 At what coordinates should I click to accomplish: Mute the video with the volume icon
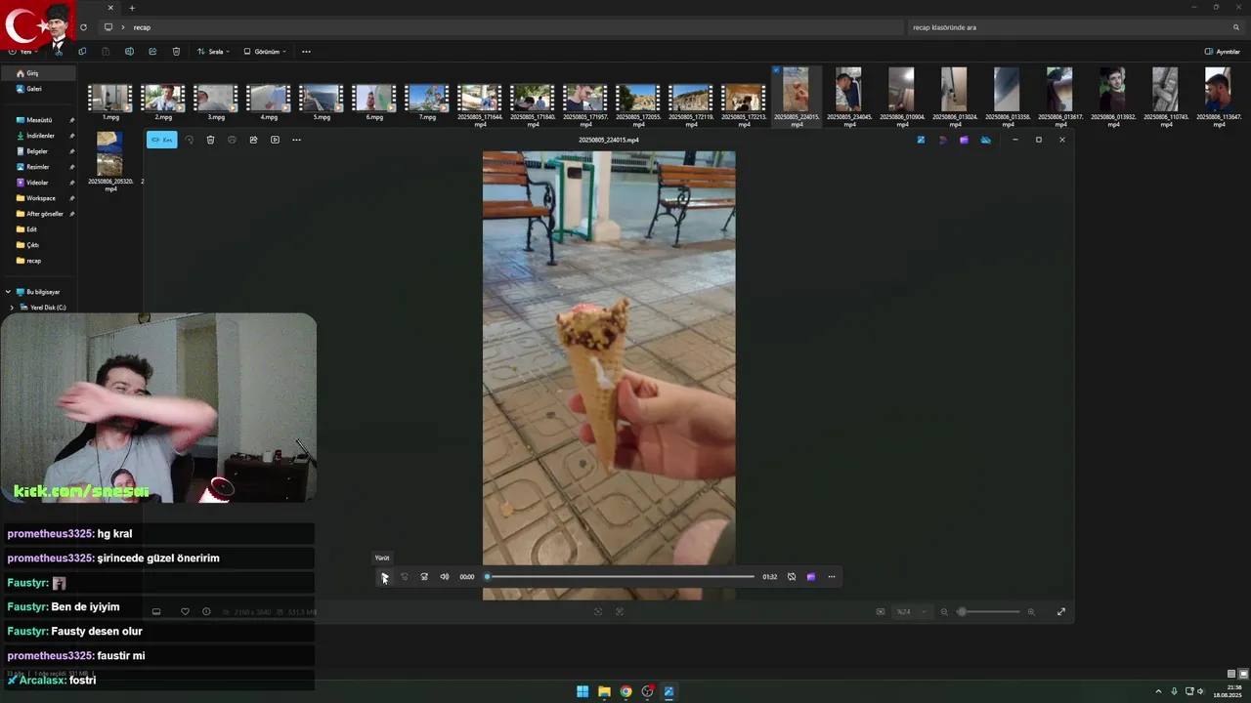coord(445,577)
